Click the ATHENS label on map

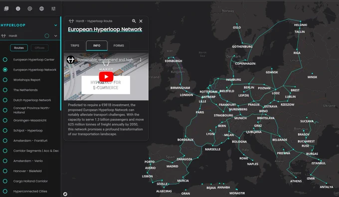coord(296,181)
